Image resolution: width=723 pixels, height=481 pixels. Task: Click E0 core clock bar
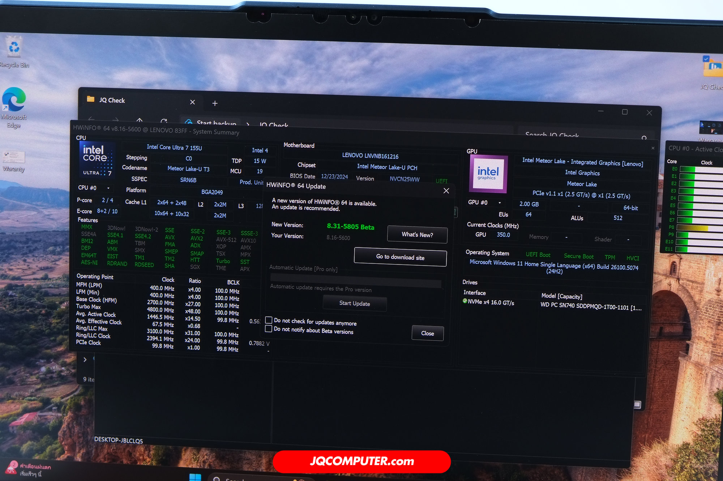pyautogui.click(x=701, y=169)
